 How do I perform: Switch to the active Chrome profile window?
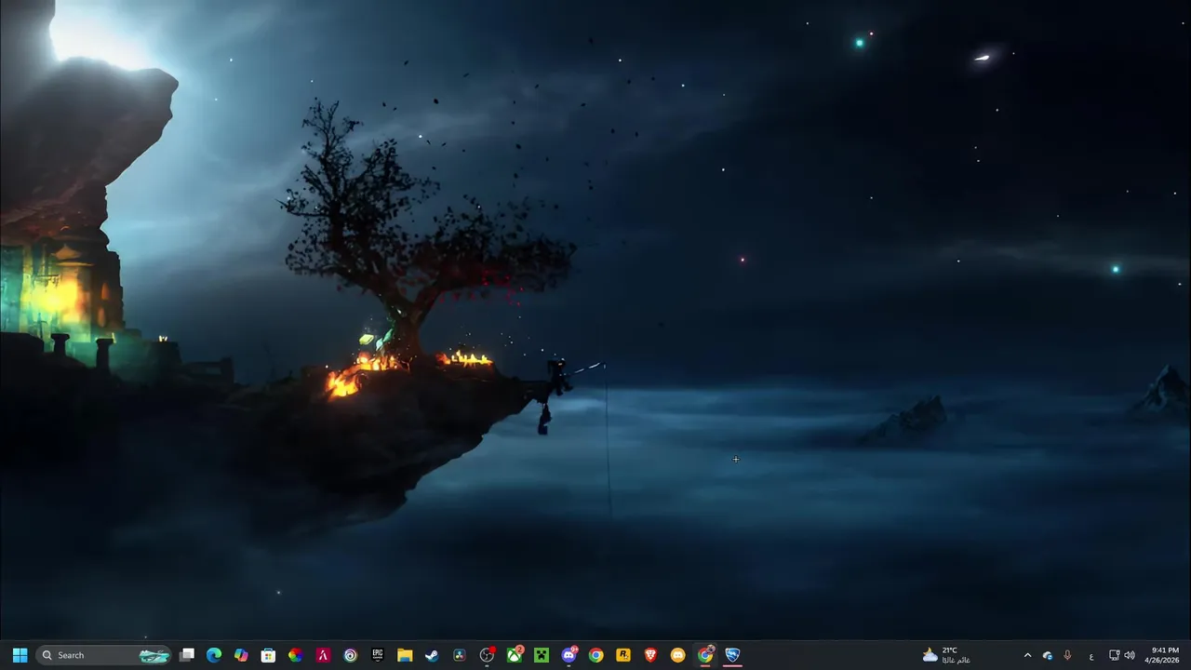coord(705,655)
